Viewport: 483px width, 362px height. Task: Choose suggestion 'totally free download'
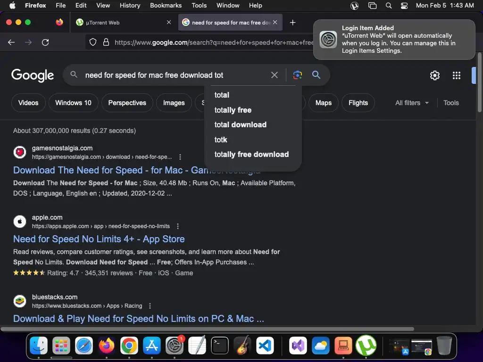click(x=253, y=154)
